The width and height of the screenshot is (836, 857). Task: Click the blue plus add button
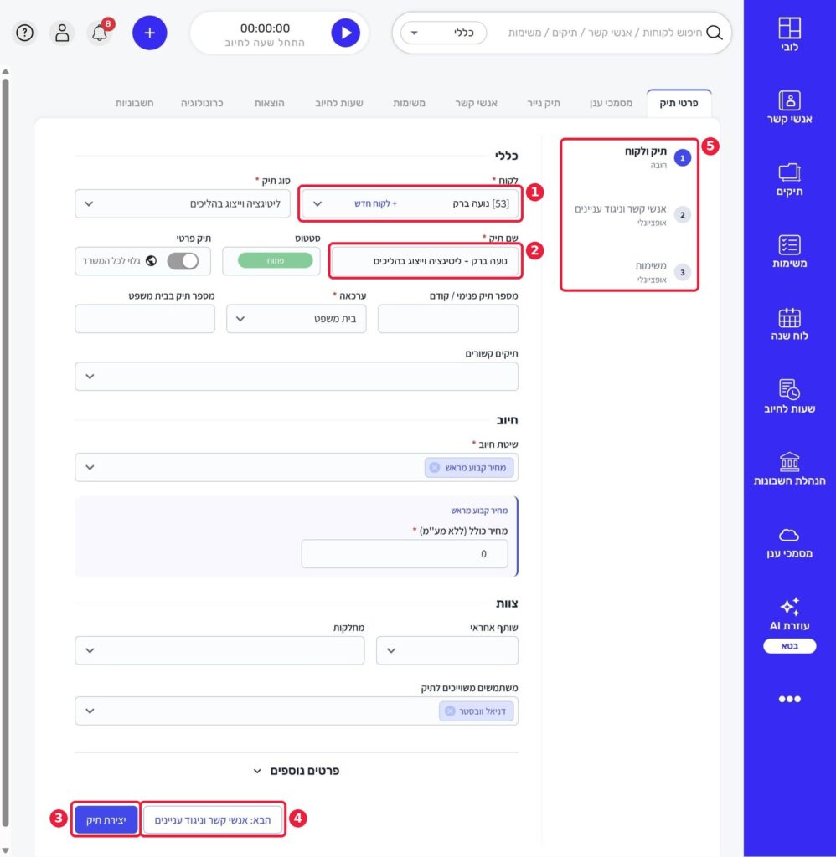149,33
